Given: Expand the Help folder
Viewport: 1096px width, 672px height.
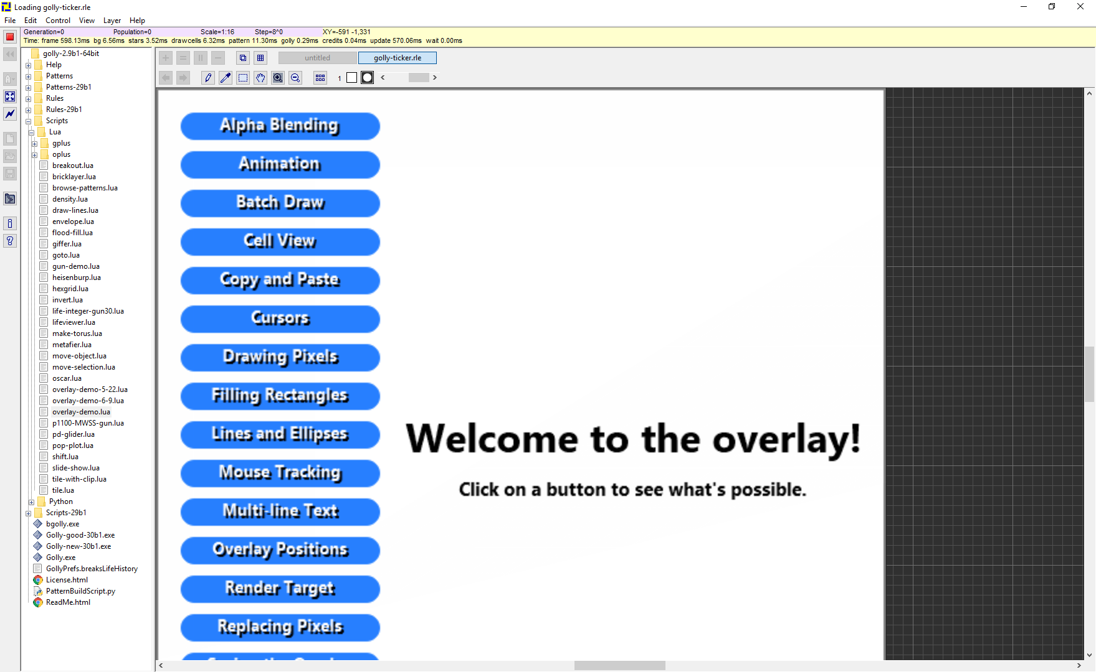Looking at the screenshot, I should click(28, 65).
